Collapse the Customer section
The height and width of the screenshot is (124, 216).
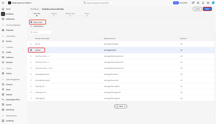(x=3, y=47)
